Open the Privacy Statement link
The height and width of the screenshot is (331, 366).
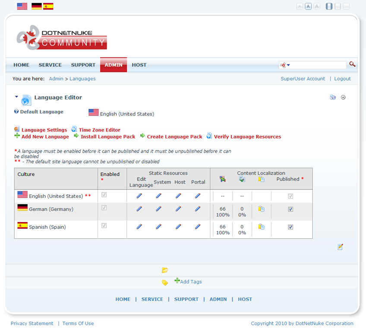[32, 323]
